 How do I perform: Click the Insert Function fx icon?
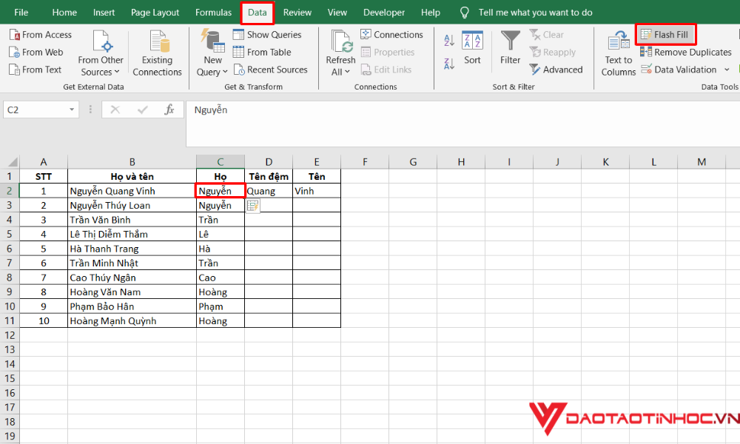pyautogui.click(x=169, y=110)
